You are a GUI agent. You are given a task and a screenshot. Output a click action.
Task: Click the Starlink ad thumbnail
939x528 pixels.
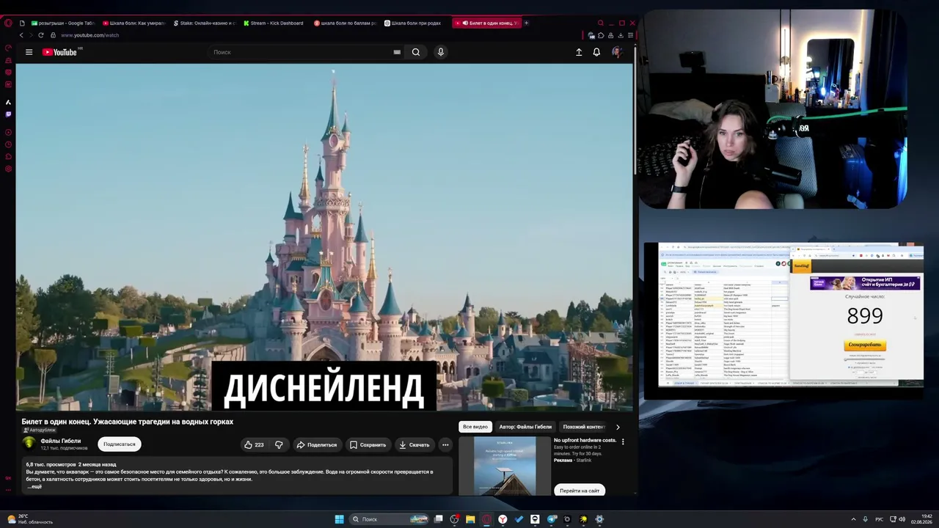pyautogui.click(x=504, y=466)
